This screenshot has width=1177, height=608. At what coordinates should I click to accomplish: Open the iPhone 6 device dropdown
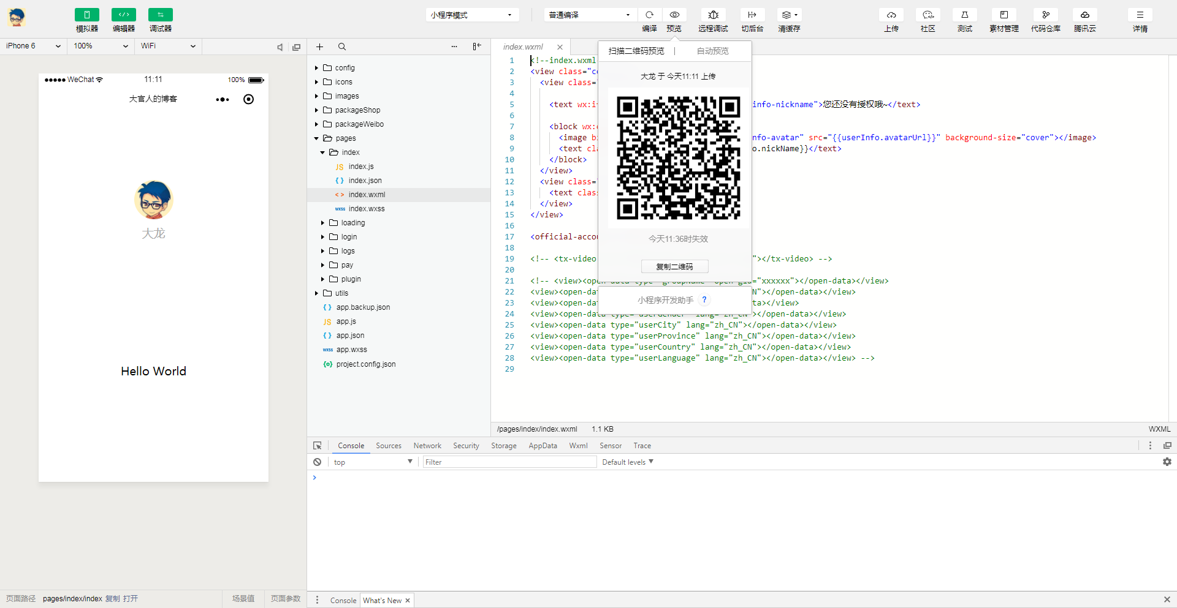click(x=33, y=46)
